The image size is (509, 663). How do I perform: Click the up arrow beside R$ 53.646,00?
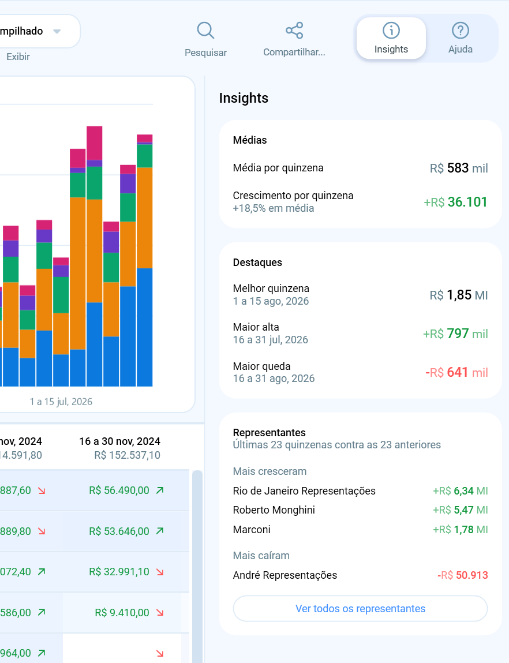[160, 531]
